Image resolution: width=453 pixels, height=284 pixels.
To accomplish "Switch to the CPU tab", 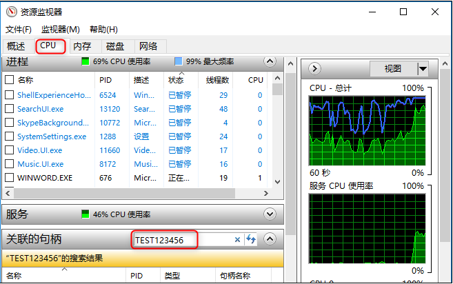I will [50, 45].
